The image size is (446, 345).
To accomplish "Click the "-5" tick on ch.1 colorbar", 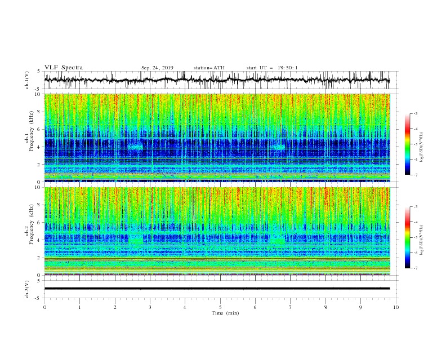I will click(415, 144).
